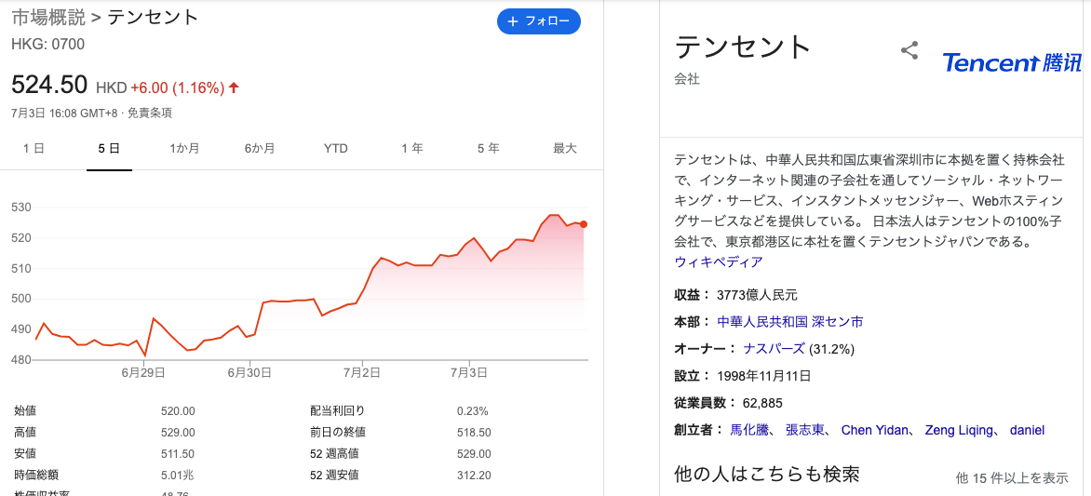Click the red up arrow beside price change
Screen dimensions: 1091x496
[x=234, y=87]
